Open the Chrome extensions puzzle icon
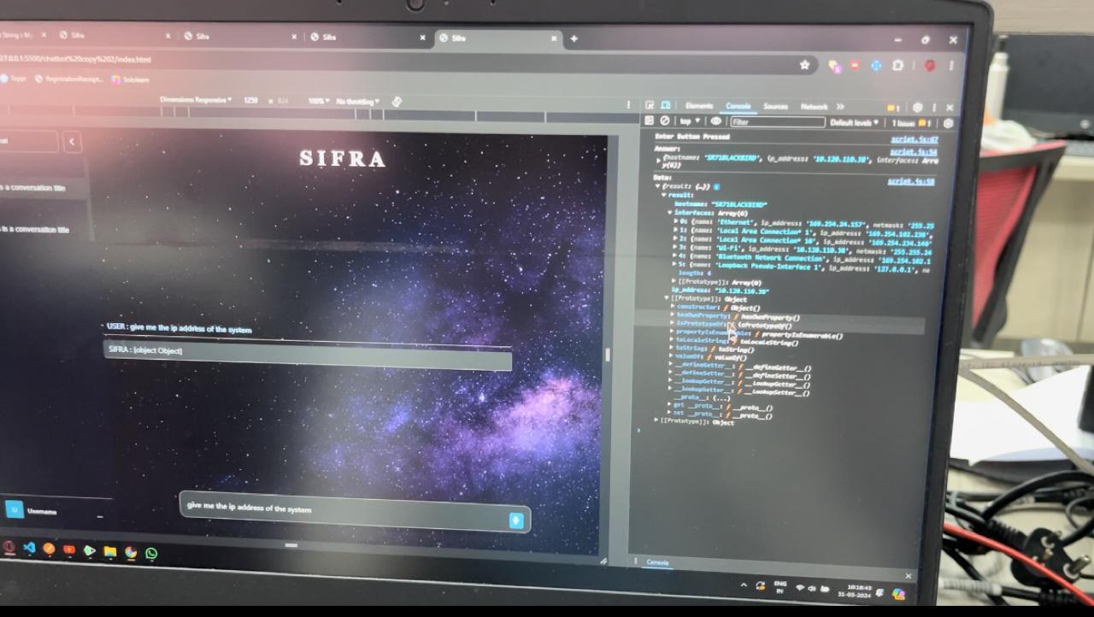 [x=898, y=65]
